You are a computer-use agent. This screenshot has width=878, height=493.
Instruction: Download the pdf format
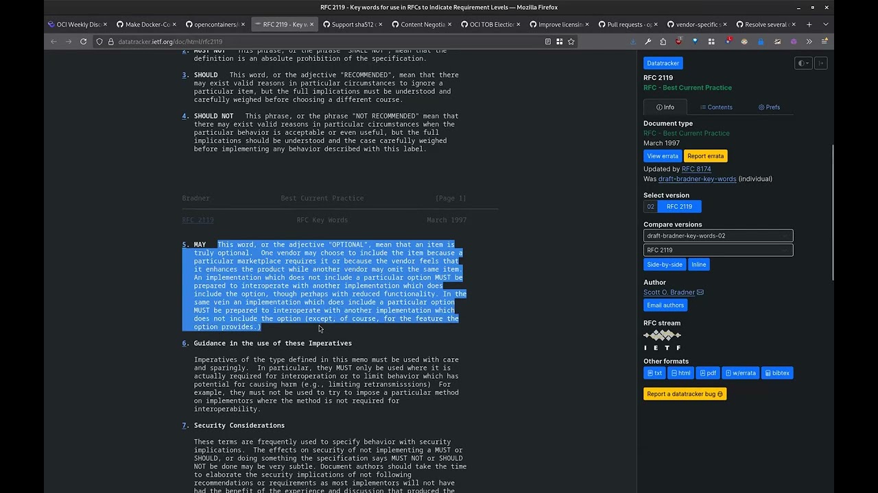click(x=708, y=373)
